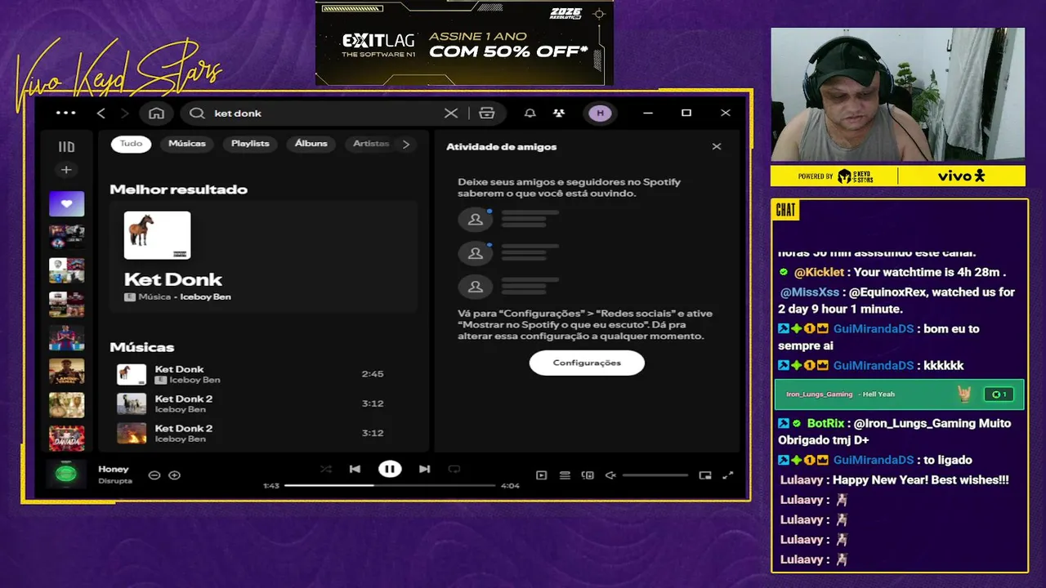
Task: Open the Now Playing view icon
Action: point(541,475)
